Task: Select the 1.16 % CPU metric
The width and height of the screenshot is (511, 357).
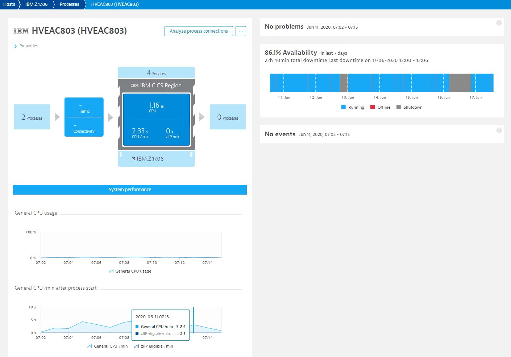Action: click(156, 107)
